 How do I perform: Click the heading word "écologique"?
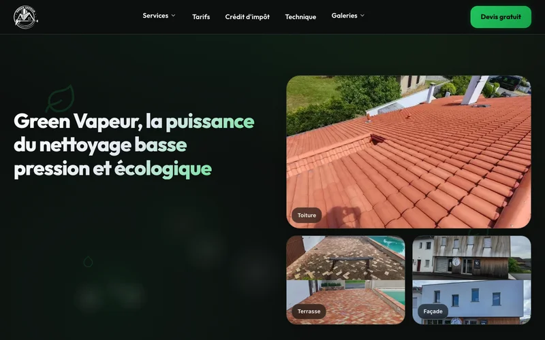163,169
